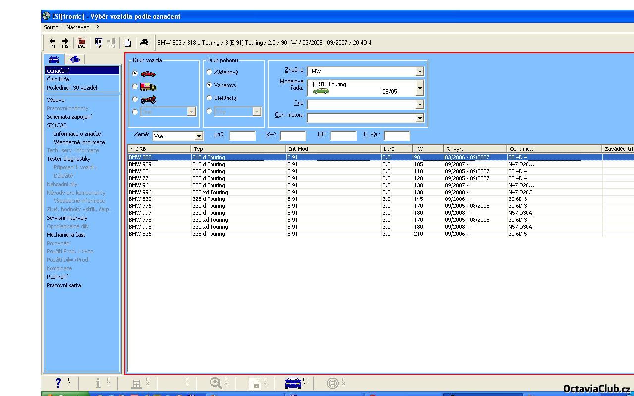Click the help question mark F1 icon
Screen dimensions: 634x396
tap(58, 383)
